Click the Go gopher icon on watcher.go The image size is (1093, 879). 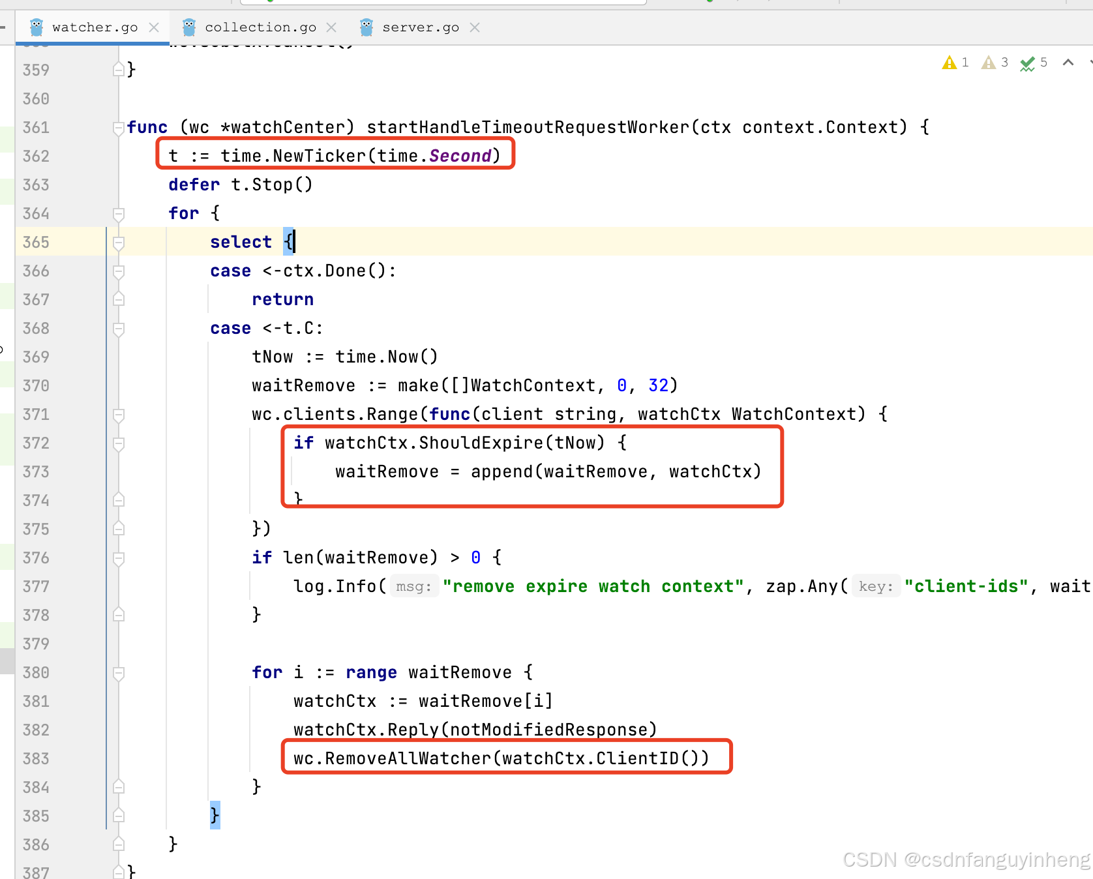coord(37,27)
